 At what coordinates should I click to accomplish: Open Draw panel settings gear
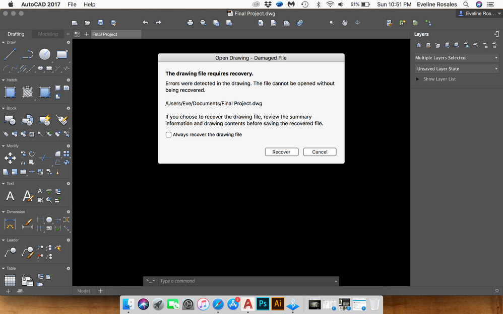coord(68,42)
